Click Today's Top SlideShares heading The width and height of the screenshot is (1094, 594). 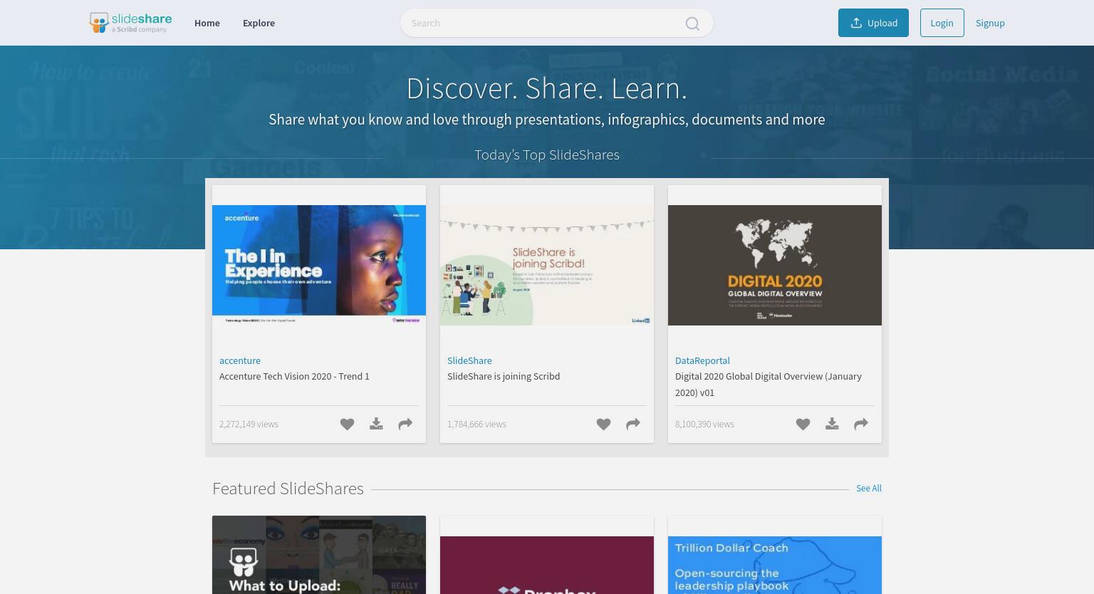click(547, 155)
